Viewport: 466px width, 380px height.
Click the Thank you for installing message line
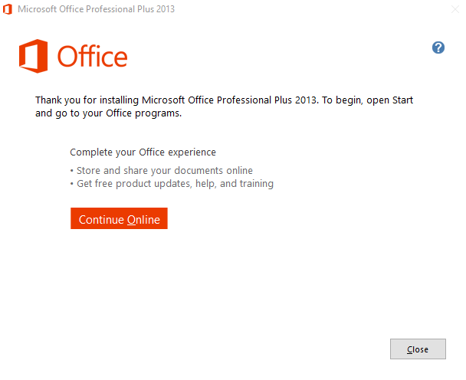(x=224, y=100)
